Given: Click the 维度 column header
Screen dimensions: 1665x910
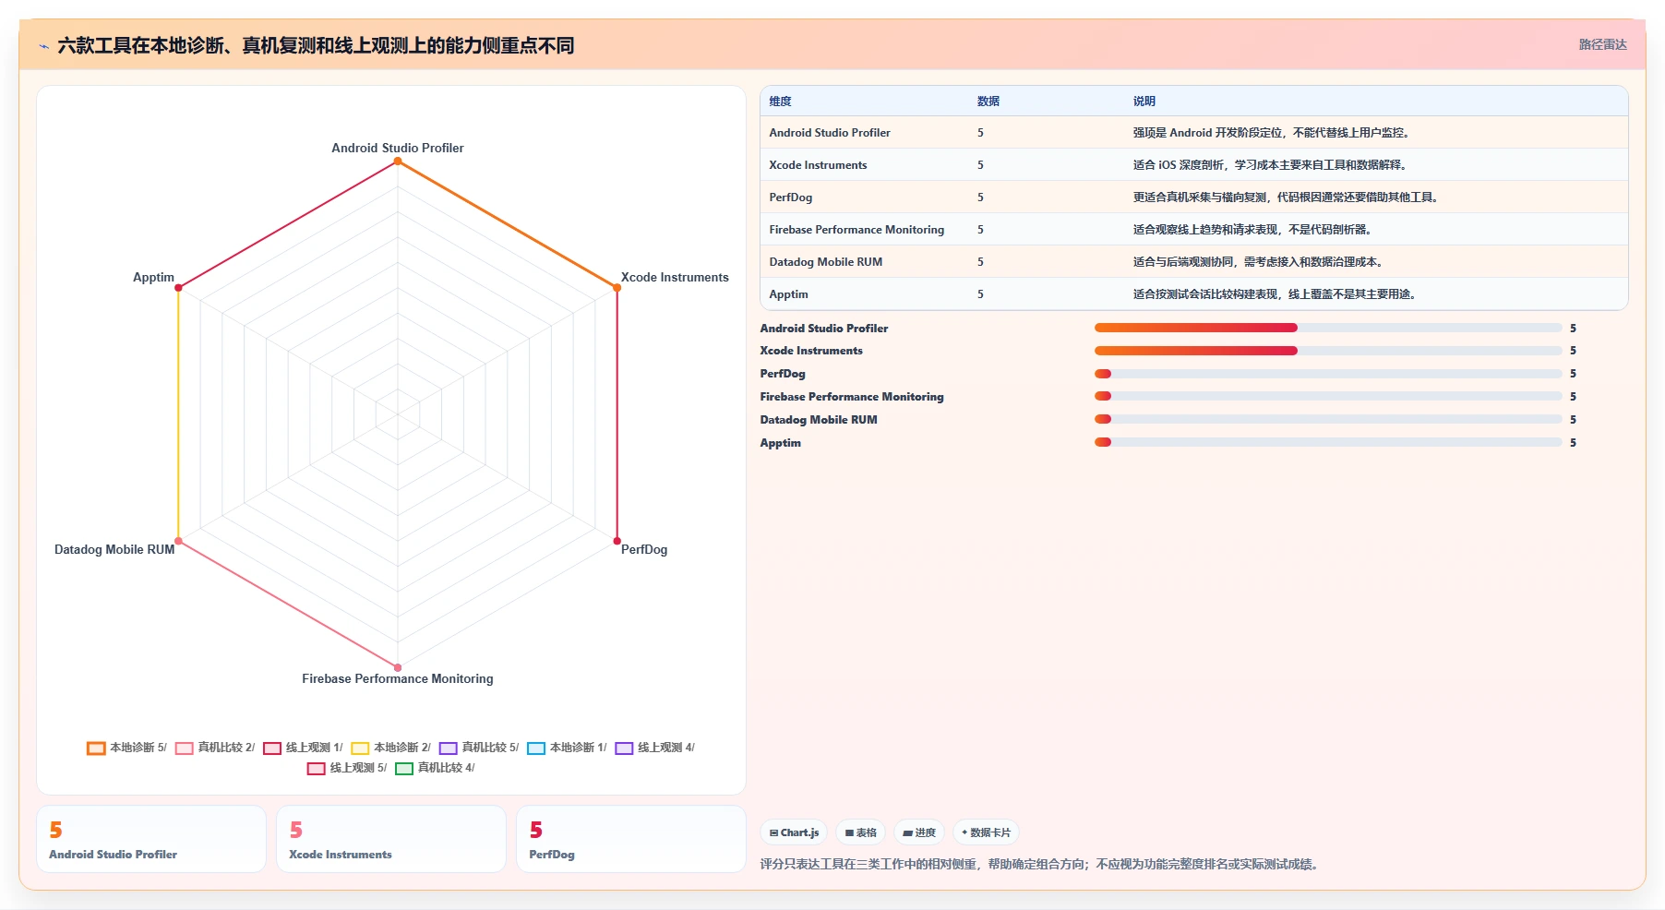Looking at the screenshot, I should 780,102.
